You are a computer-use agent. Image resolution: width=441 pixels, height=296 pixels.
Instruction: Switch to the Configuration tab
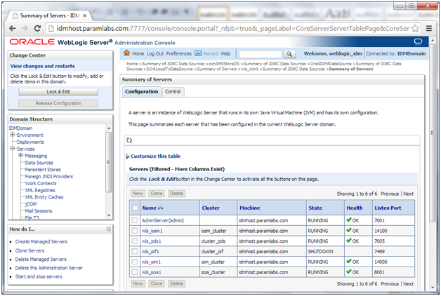click(141, 92)
